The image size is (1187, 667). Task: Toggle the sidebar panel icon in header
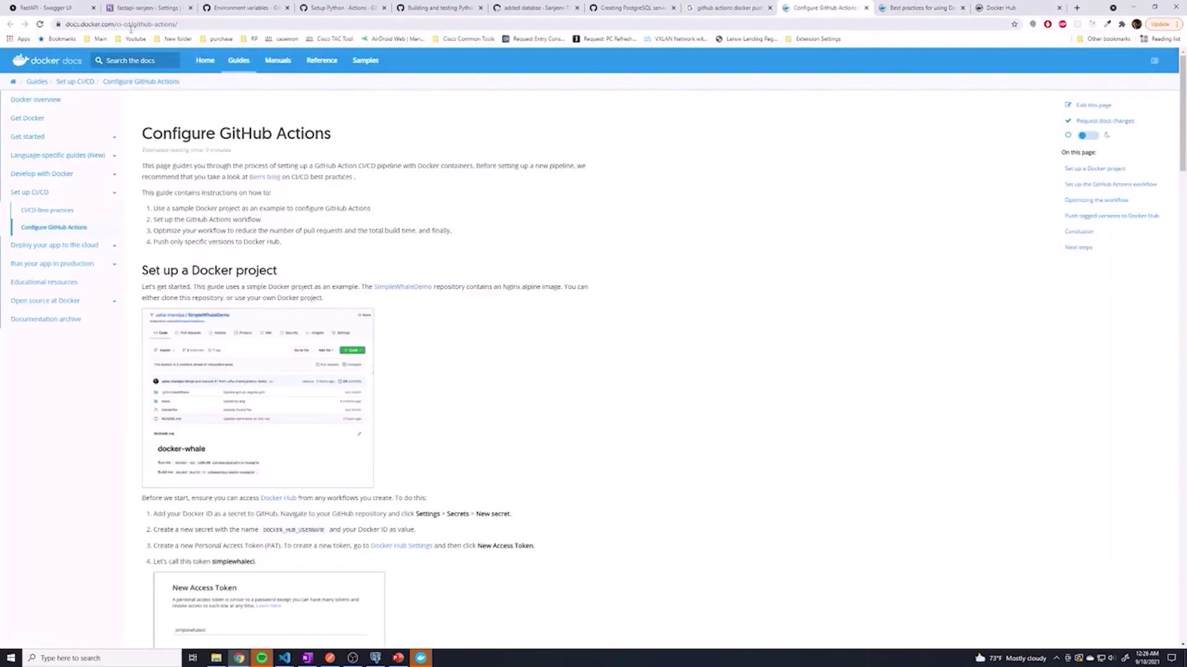pos(1154,61)
